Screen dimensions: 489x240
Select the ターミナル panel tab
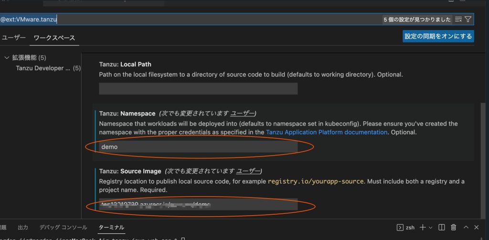point(111,228)
